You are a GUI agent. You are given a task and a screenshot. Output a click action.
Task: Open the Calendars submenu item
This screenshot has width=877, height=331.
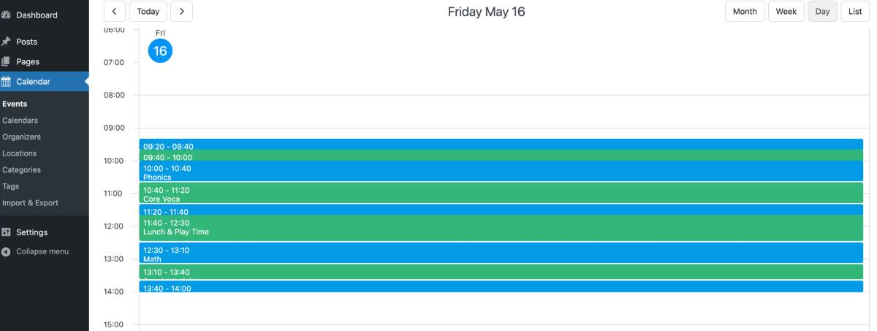(20, 121)
